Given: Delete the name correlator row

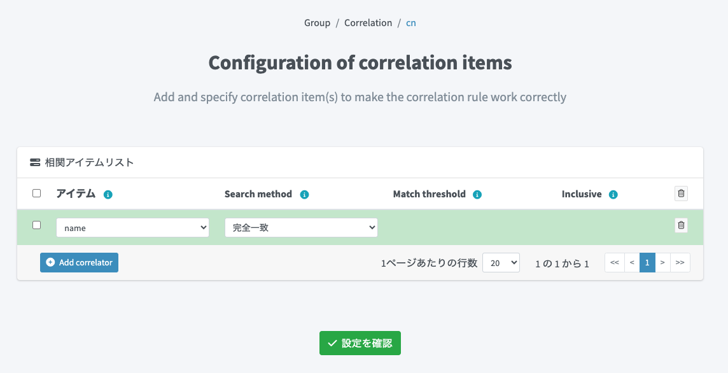Looking at the screenshot, I should point(681,225).
